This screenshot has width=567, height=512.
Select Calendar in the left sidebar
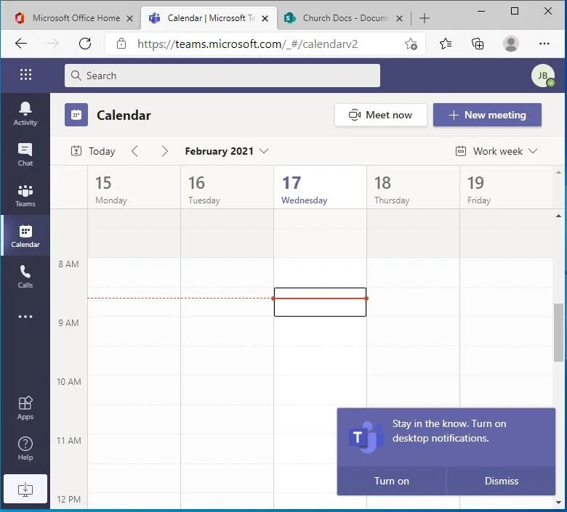[x=25, y=235]
